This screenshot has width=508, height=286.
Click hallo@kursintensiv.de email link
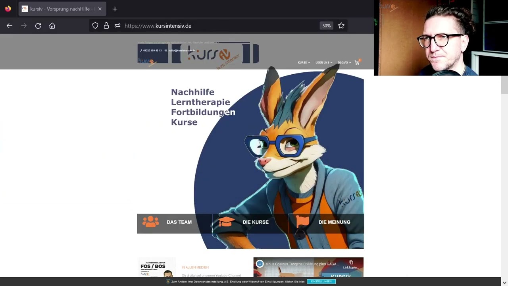(182, 50)
